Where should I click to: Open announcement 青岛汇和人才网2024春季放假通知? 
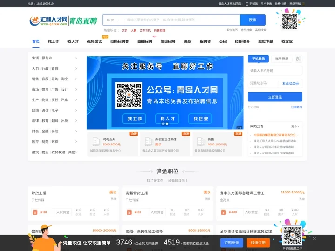(275, 141)
